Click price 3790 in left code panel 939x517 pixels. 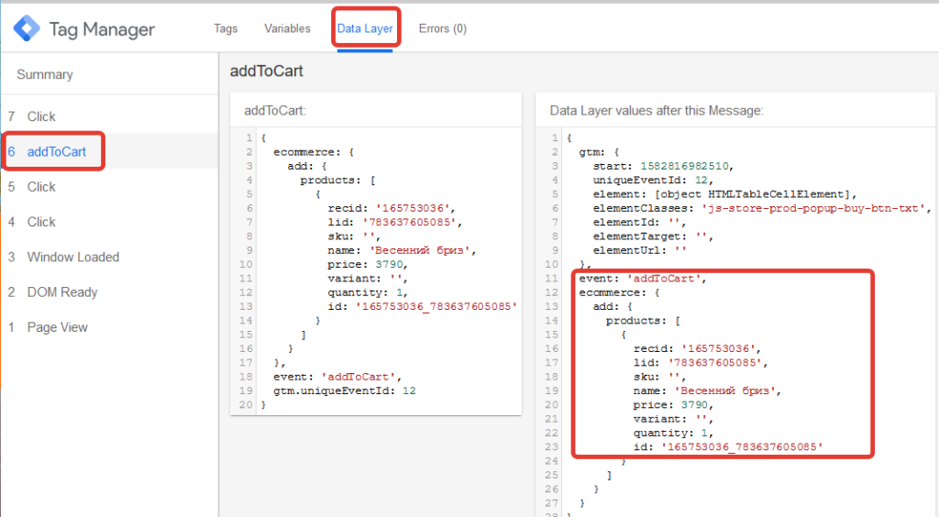(391, 264)
